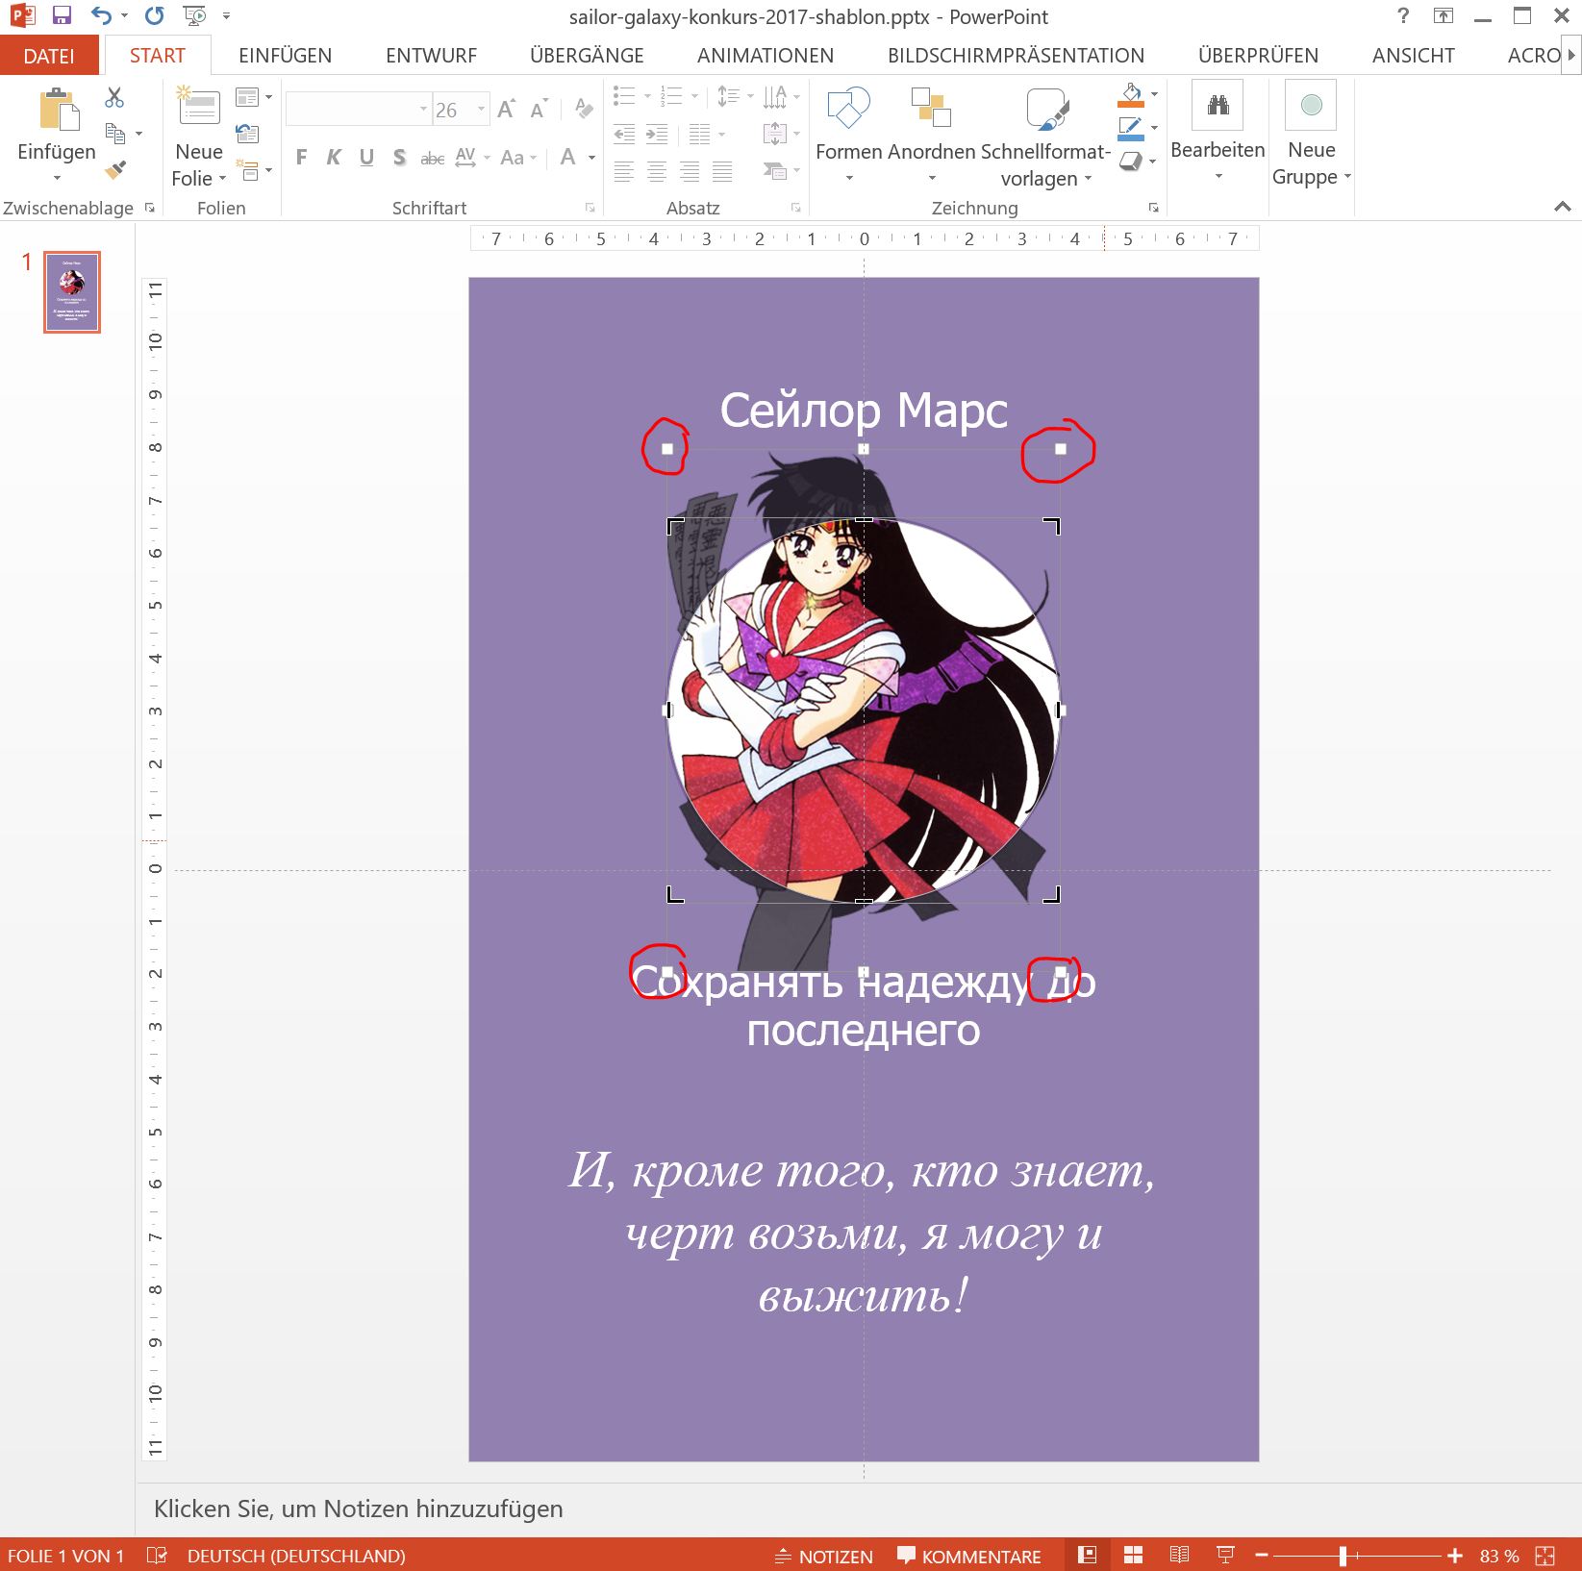Click the shape fill paint bucket icon
The image size is (1582, 1571).
(x=1132, y=95)
